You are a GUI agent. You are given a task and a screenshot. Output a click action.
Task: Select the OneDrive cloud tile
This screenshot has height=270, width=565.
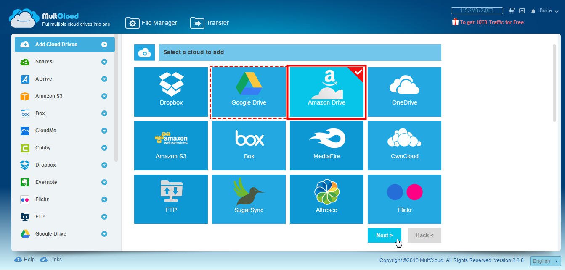[404, 92]
